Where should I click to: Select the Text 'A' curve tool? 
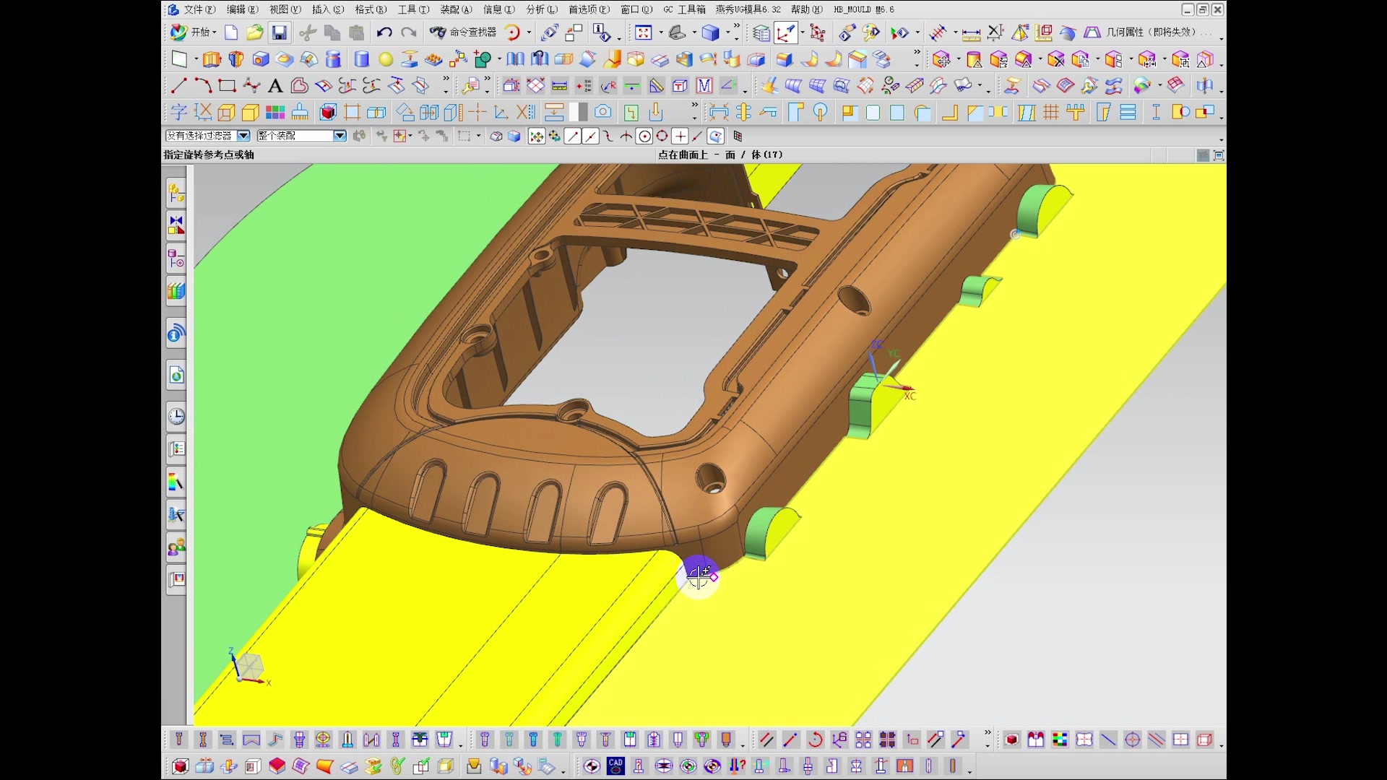[x=275, y=86]
